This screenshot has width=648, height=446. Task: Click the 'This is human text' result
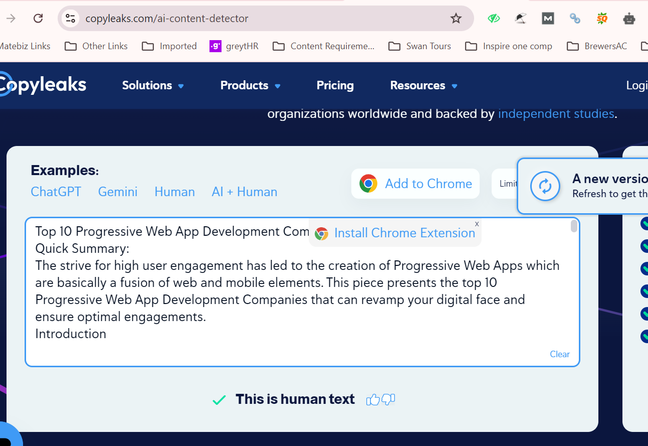[295, 399]
